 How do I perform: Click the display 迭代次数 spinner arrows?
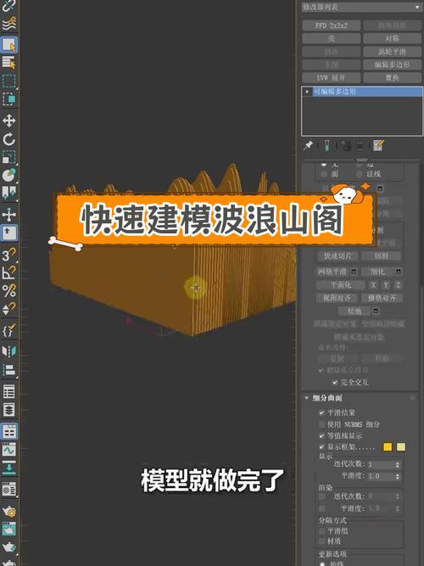click(x=398, y=464)
